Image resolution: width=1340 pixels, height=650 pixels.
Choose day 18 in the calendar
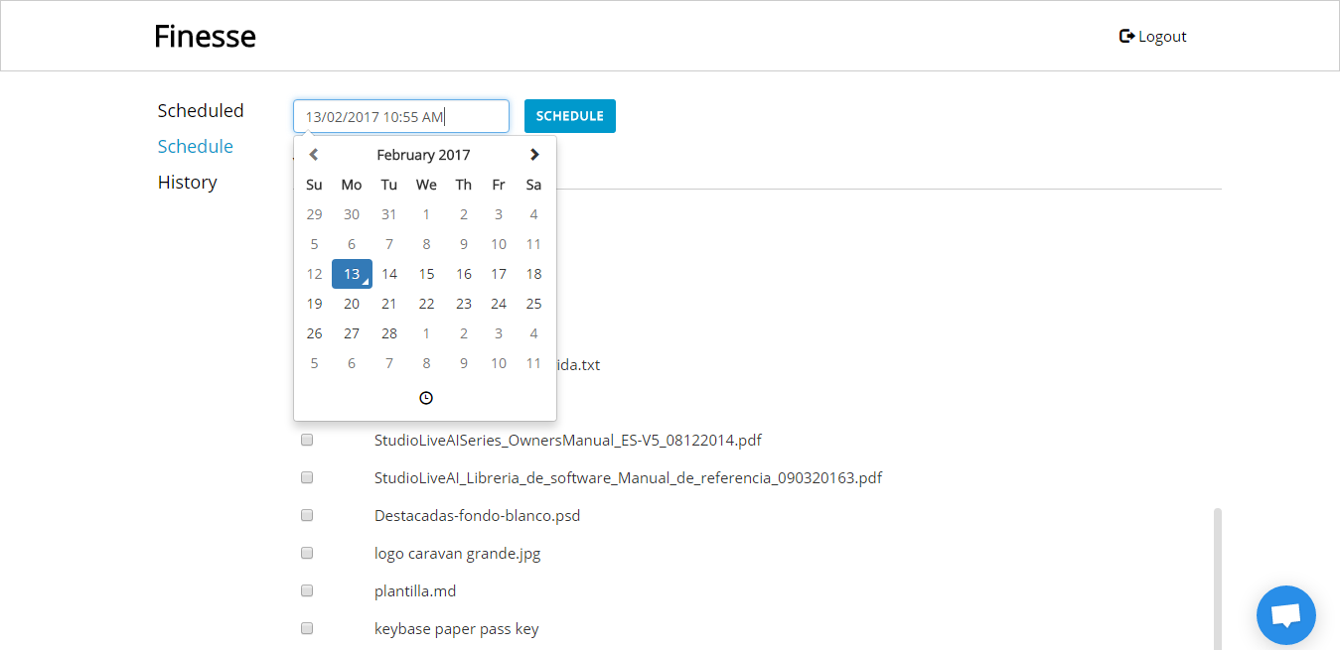(534, 274)
